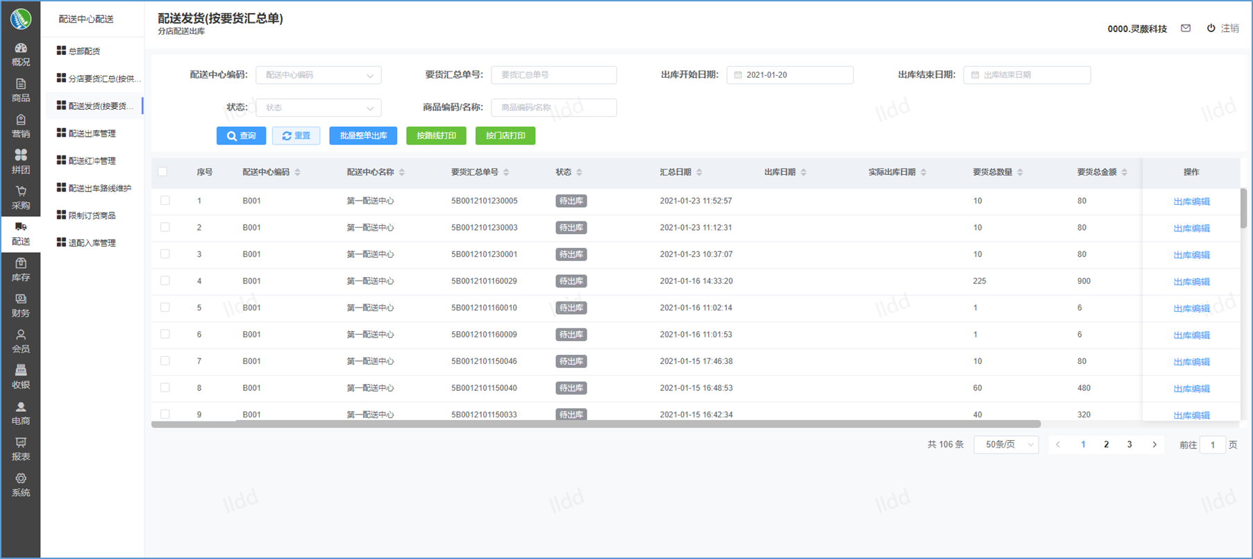The width and height of the screenshot is (1253, 559).
Task: Check the checkbox for row 1
Action: tap(165, 201)
